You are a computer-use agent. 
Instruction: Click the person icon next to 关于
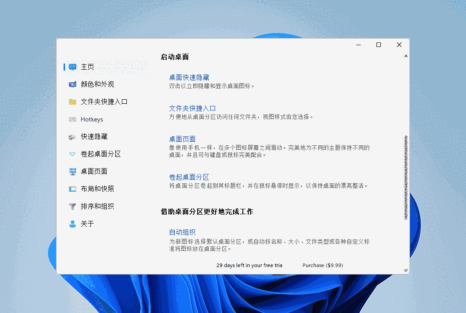[x=72, y=224]
